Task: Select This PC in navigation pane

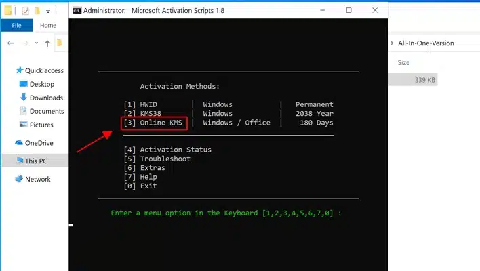Action: 35,161
